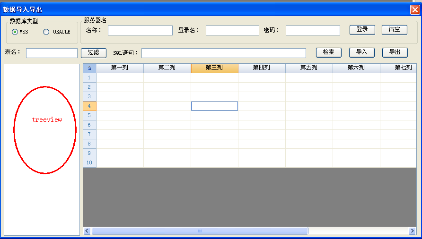Select the 第二列 column header
Viewport: 422px width, 239px height.
(167, 68)
